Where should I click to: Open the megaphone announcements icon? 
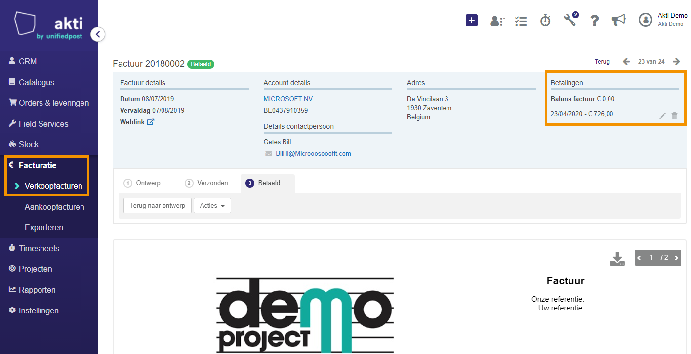click(618, 20)
